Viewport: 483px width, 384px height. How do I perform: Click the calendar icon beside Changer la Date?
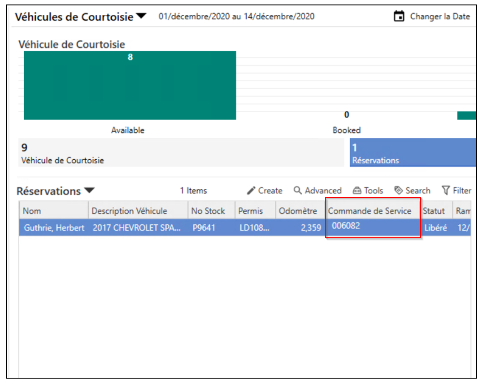399,16
